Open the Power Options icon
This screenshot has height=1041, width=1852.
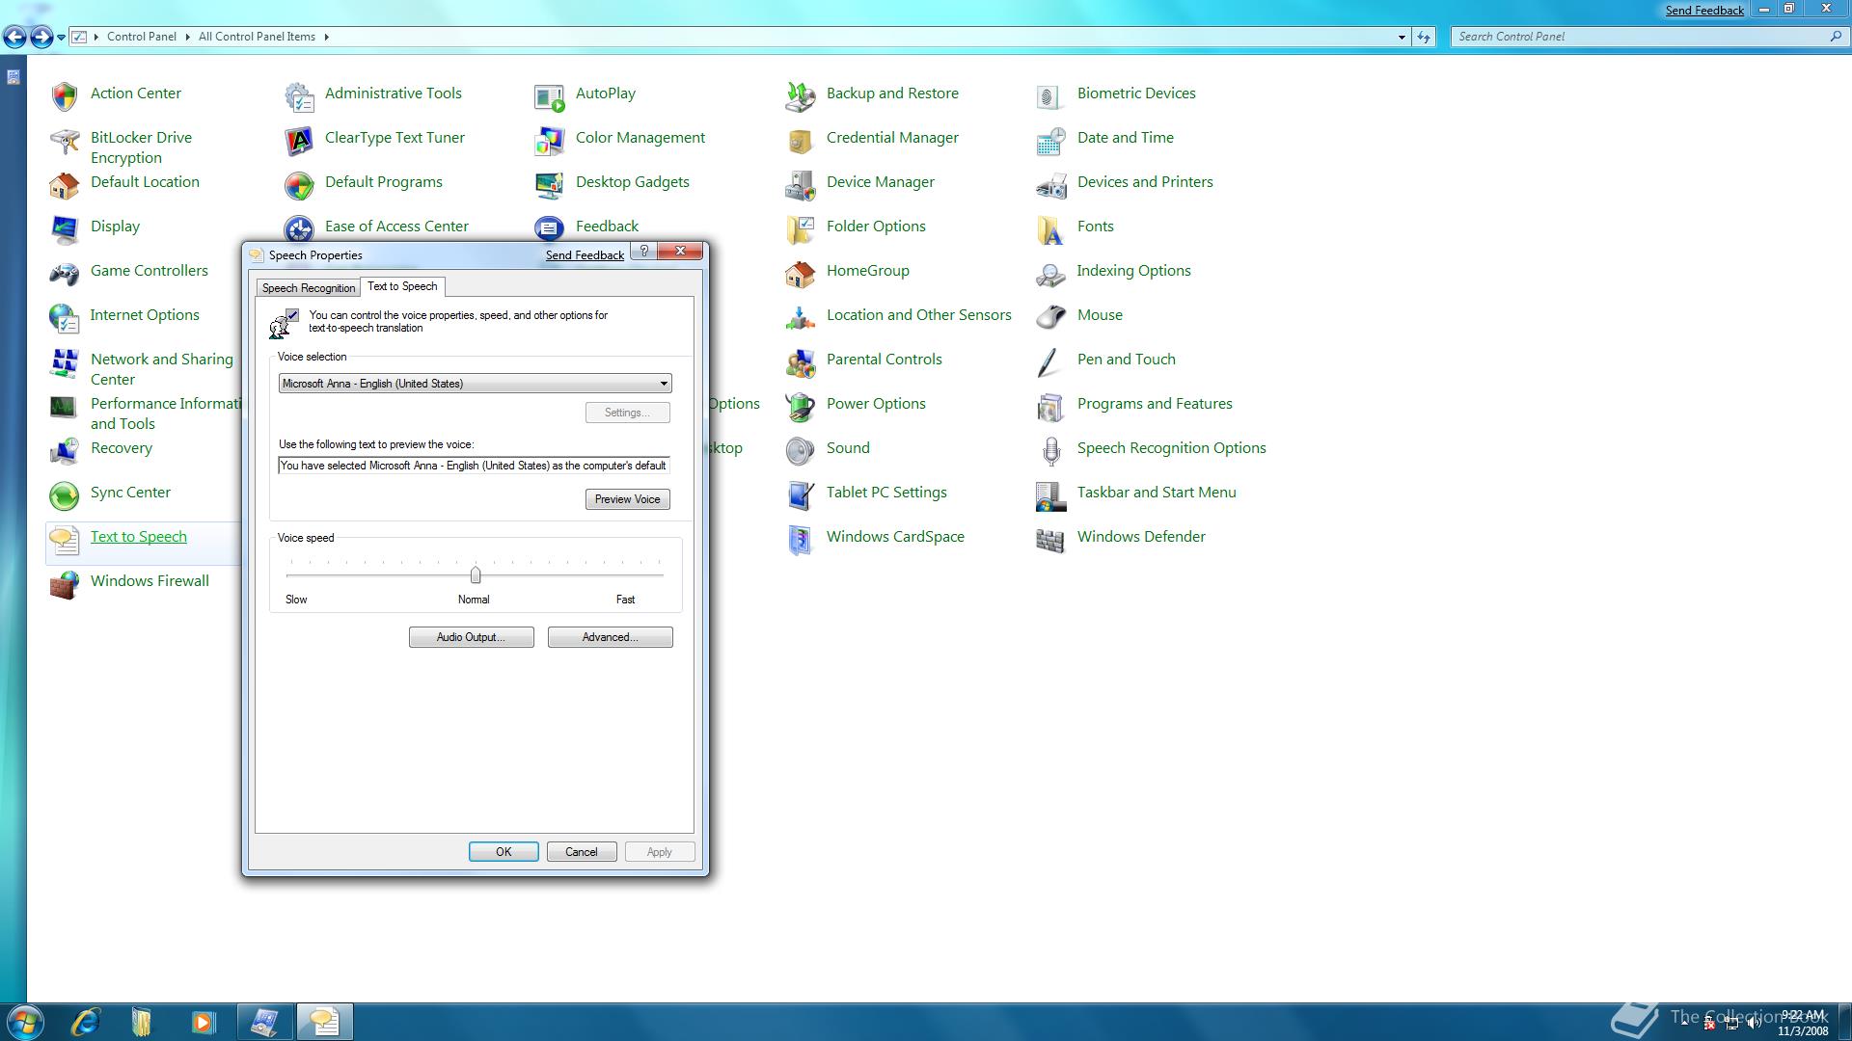tap(801, 407)
